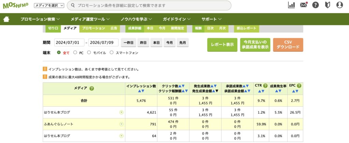
Task: Sort 成果発生率 descending with down arrow
Action: click(280, 91)
